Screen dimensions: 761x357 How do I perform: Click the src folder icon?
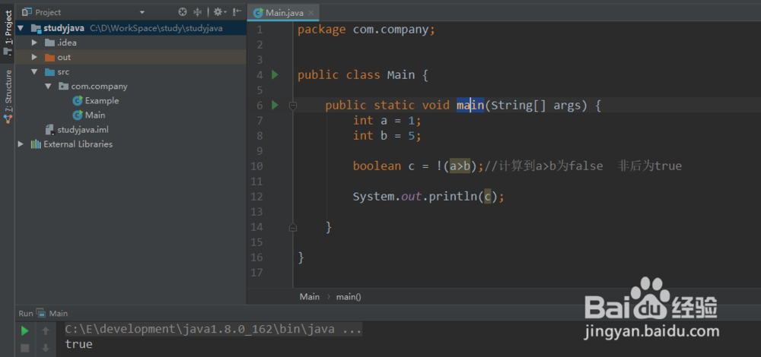coord(49,71)
